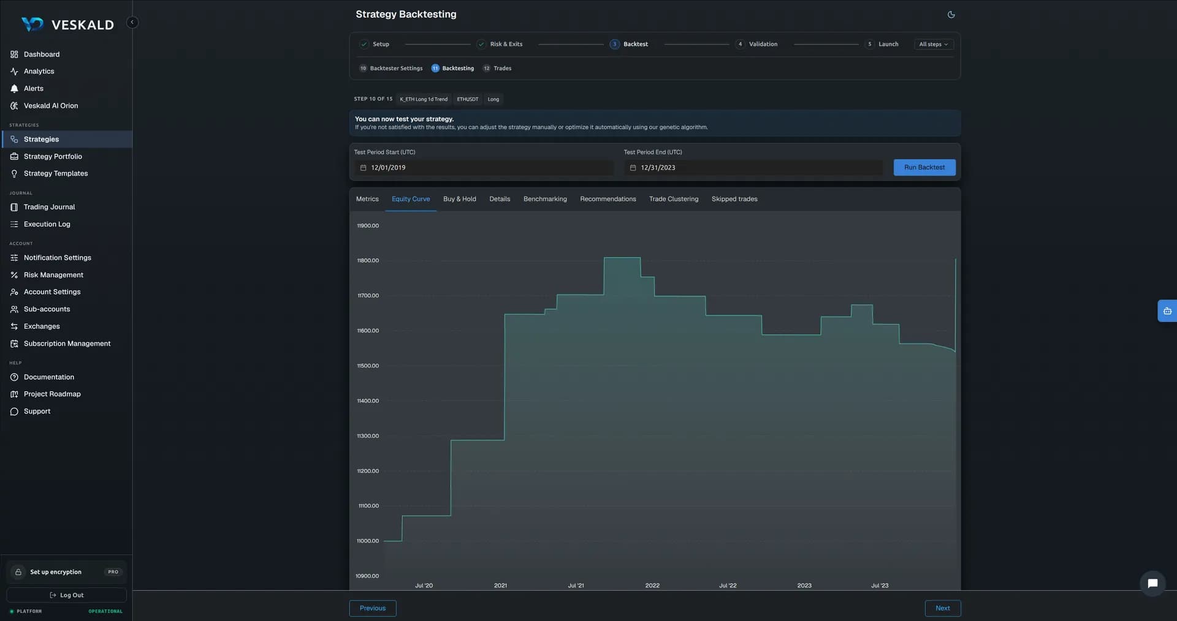Open the Backtester Settings sub-step

(x=391, y=69)
